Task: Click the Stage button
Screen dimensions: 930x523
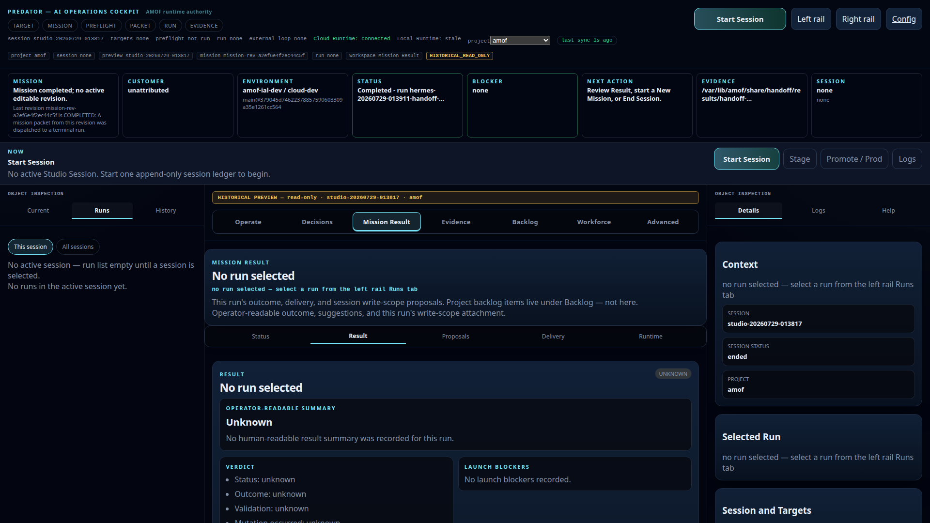Action: click(799, 159)
